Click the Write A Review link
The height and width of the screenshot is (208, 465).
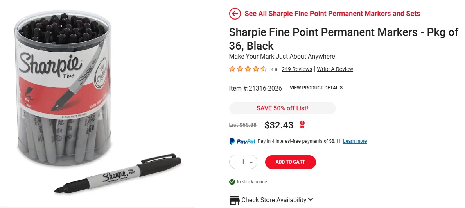(x=335, y=69)
